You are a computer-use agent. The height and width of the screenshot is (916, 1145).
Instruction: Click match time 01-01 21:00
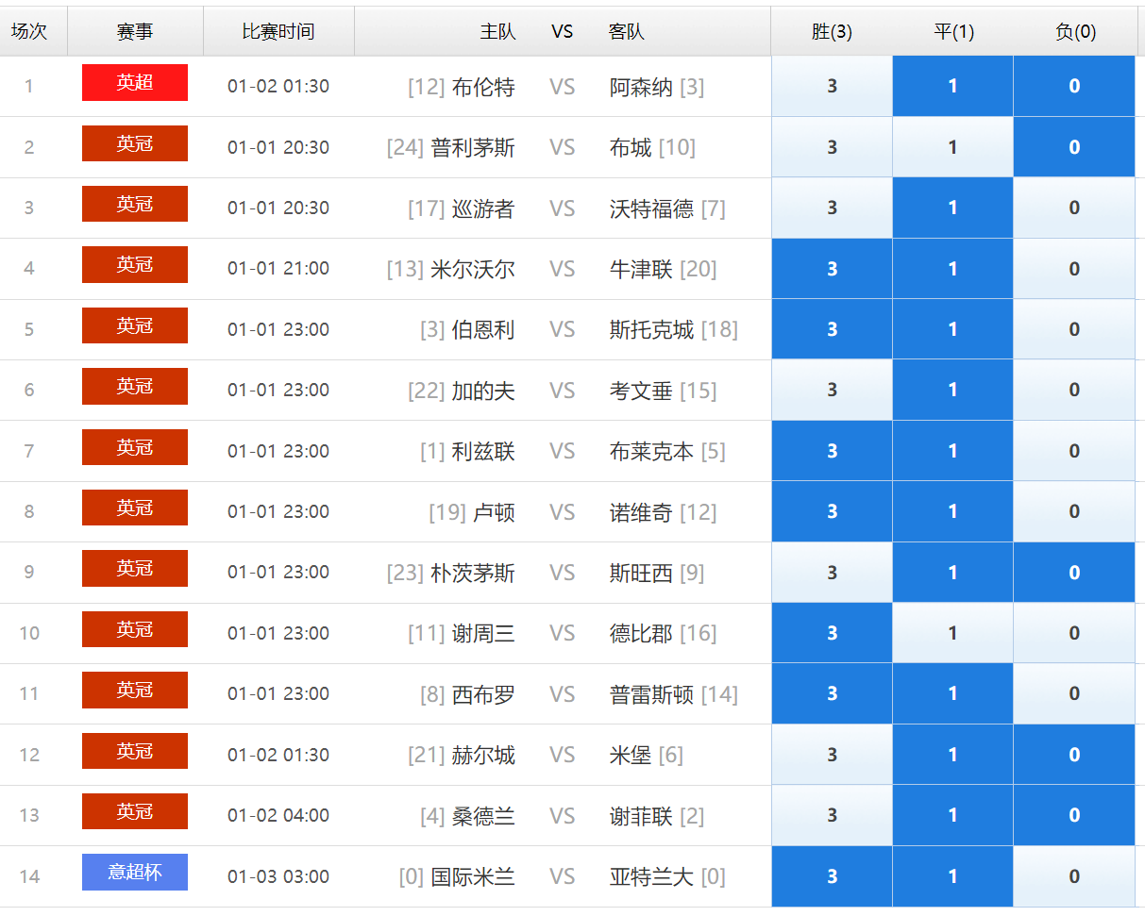click(278, 269)
